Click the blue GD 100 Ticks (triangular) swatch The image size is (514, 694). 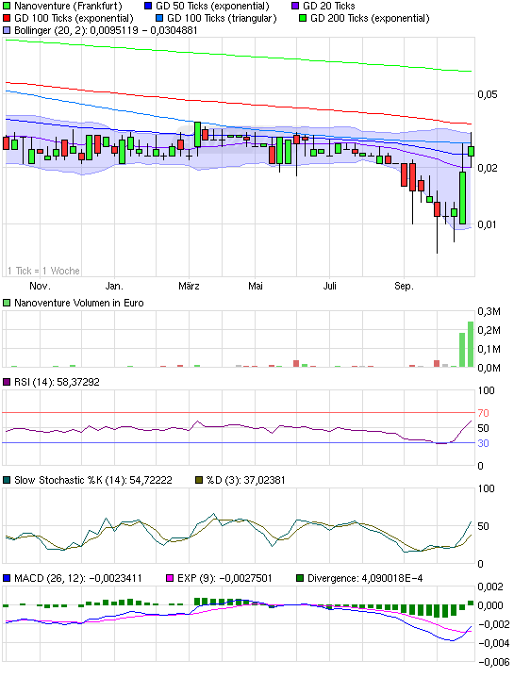(x=159, y=19)
